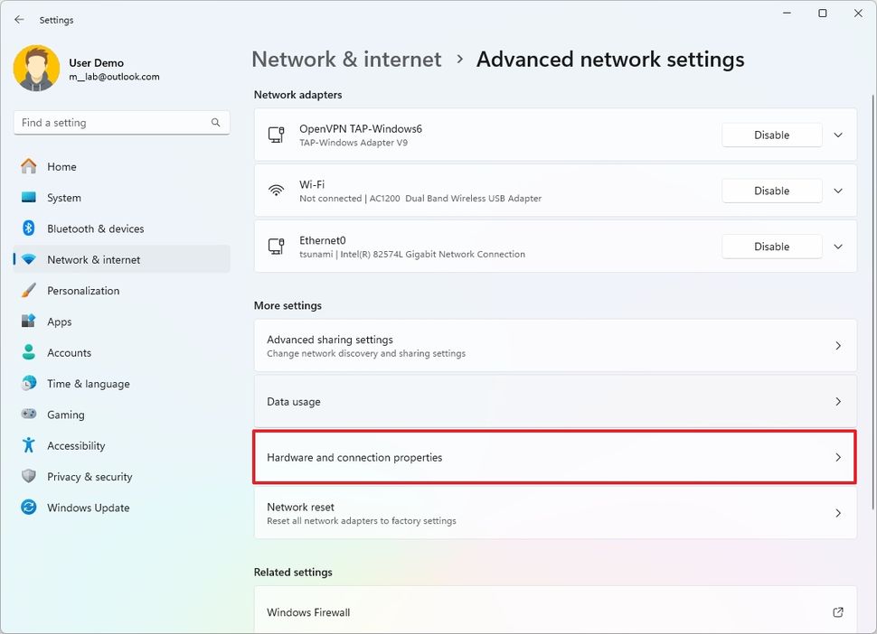Open Privacy & security settings
Viewport: 877px width, 634px height.
[x=90, y=476]
